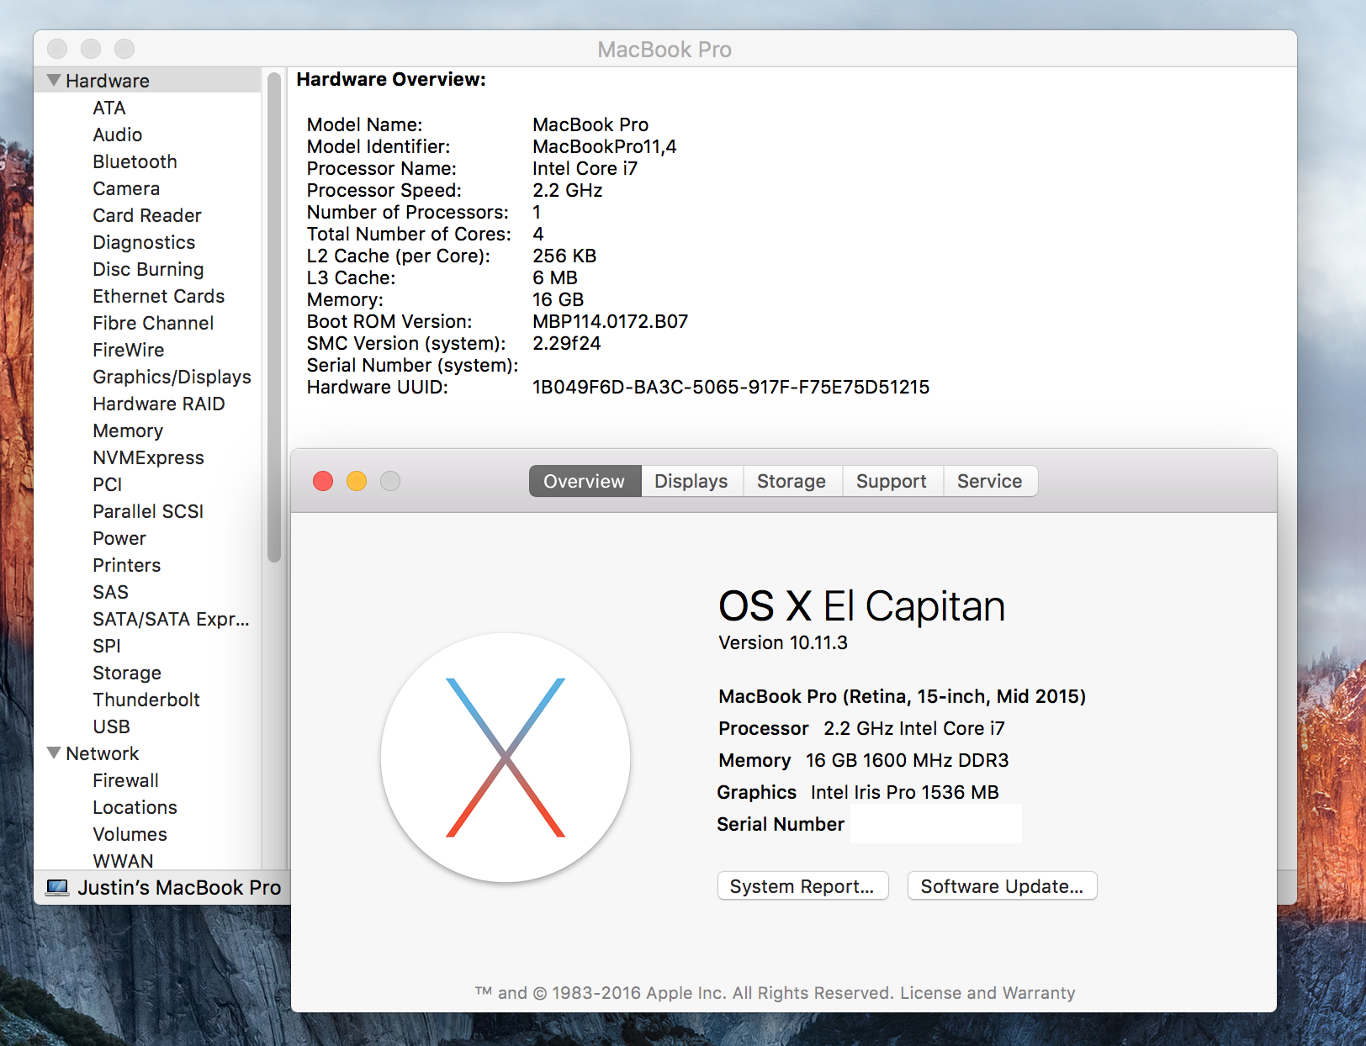The width and height of the screenshot is (1366, 1046).
Task: Click the laptop icon beside Justin's MacBook Pro
Action: click(x=57, y=888)
